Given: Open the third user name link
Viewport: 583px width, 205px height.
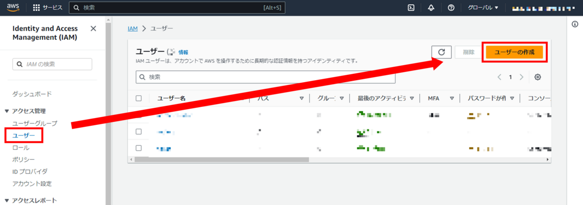Looking at the screenshot, I should [164, 148].
